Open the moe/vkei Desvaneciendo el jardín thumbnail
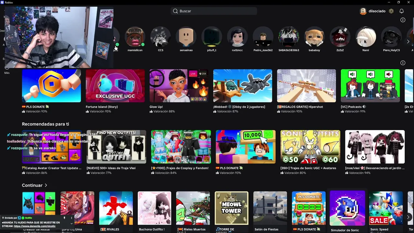The width and height of the screenshot is (414, 233). [x=375, y=147]
